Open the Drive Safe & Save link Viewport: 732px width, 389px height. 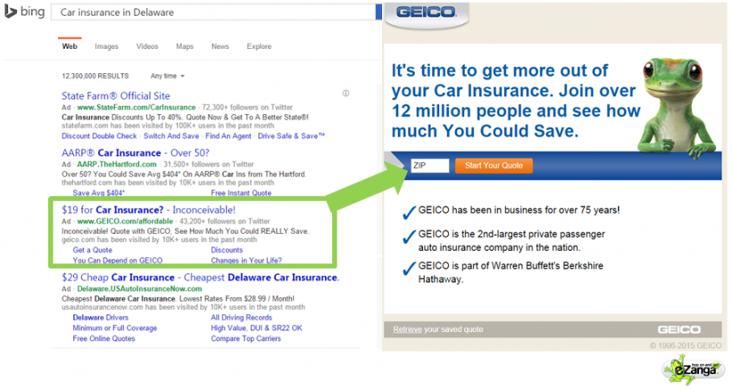pyautogui.click(x=291, y=137)
